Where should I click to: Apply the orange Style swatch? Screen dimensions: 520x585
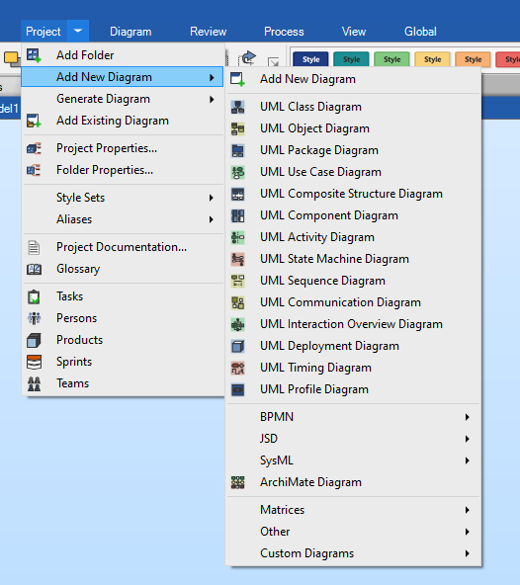pyautogui.click(x=473, y=59)
